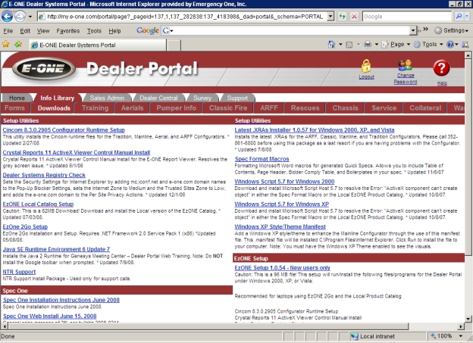Click the empty new tab button
The image size is (473, 343).
pos(174,45)
